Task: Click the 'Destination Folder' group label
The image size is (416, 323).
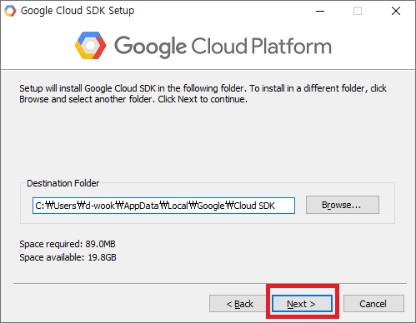Action: click(x=63, y=183)
